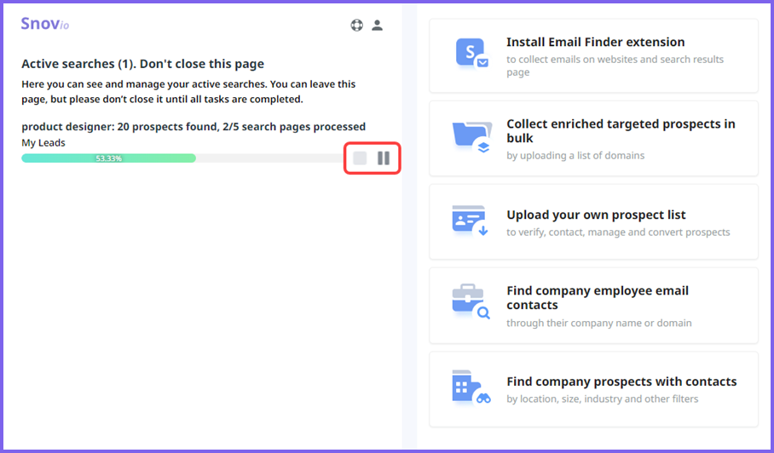The image size is (774, 453).
Task: Click 'to collect emails on websites' description
Action: (615, 66)
